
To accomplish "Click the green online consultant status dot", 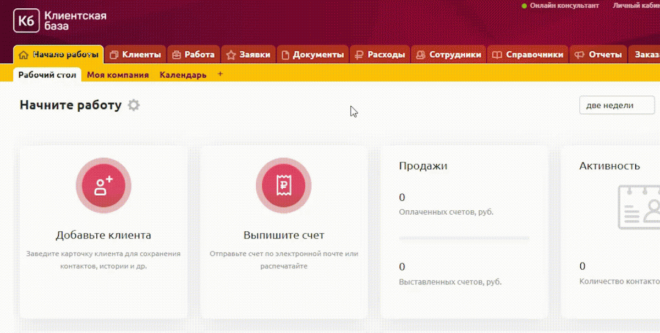I will (x=524, y=6).
